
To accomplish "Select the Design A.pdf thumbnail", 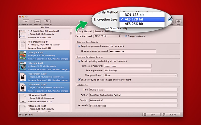I will (x=23, y=55).
